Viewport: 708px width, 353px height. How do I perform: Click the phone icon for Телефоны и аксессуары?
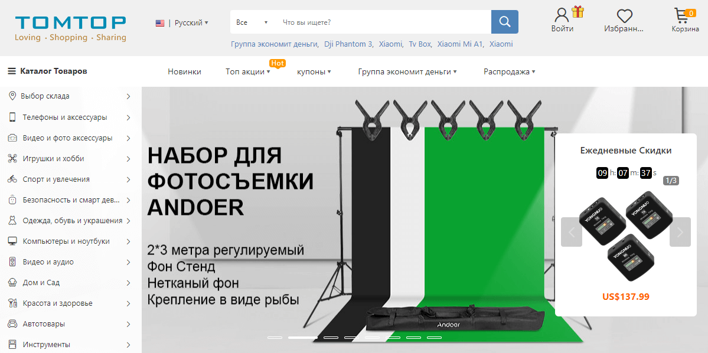pos(12,117)
